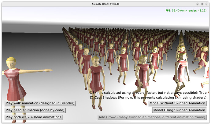
Task: Maximize the application window
Action: coord(202,4)
